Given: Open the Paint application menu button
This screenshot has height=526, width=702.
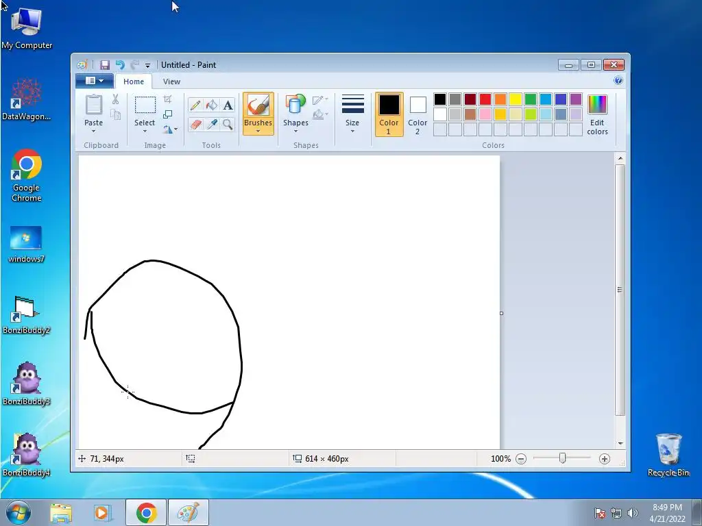Looking at the screenshot, I should (x=95, y=81).
